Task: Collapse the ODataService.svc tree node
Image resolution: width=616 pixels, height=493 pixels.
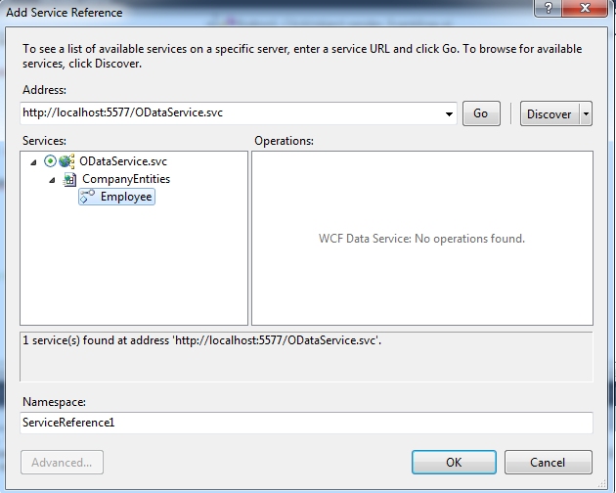Action: [x=34, y=162]
